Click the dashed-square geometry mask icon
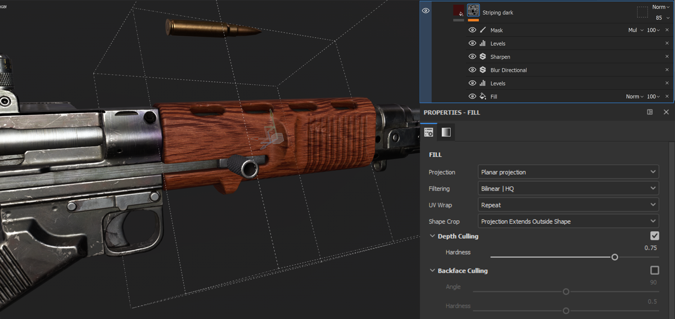This screenshot has width=675, height=319. pyautogui.click(x=642, y=12)
